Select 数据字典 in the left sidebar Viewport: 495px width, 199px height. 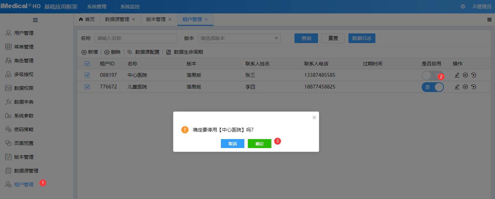click(21, 102)
